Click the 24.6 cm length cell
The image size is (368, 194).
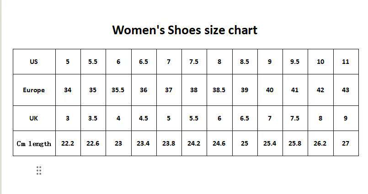click(219, 143)
